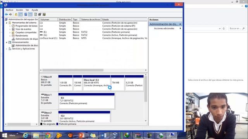Select the (G:) 3.61 GB FAT32 partition

[84, 117]
